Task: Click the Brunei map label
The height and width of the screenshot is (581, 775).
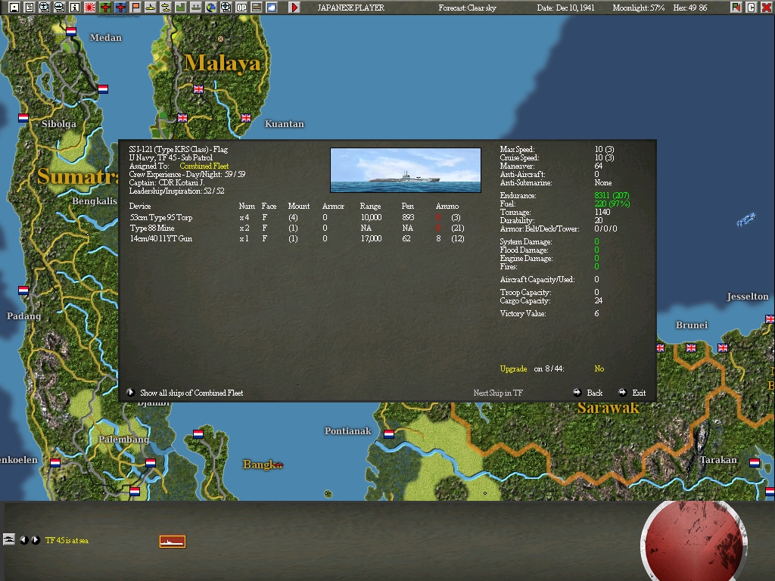Action: pyautogui.click(x=692, y=325)
